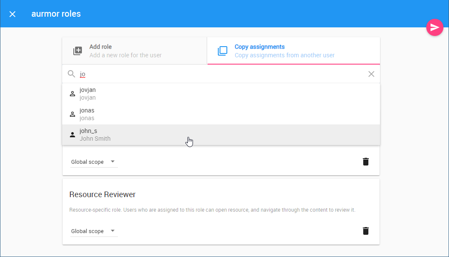Select user jovjan from suggestions
Screen dimensions: 449x257
point(221,94)
